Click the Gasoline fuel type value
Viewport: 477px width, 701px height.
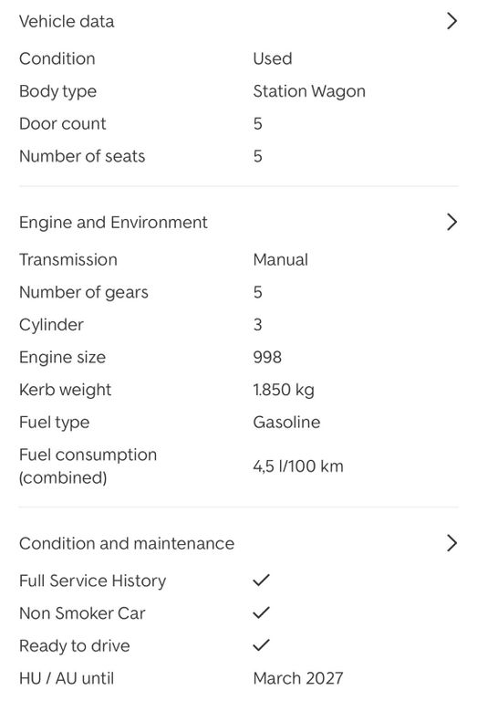(286, 422)
